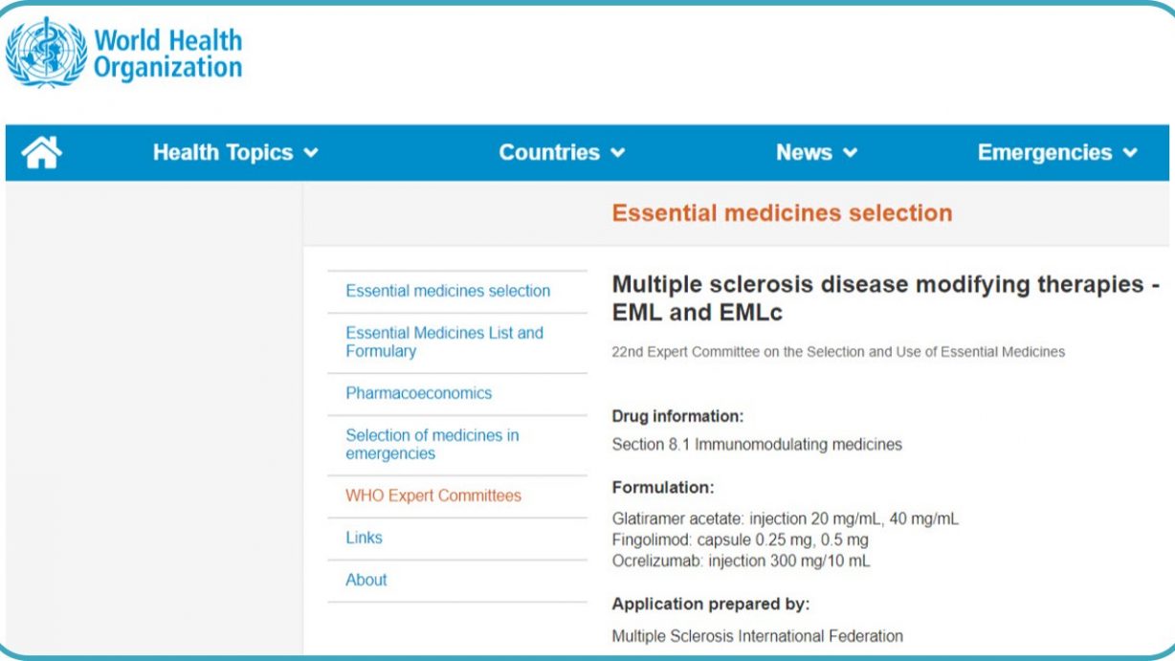
Task: Open the Pharmacoeconomics sidebar link
Action: pos(419,393)
